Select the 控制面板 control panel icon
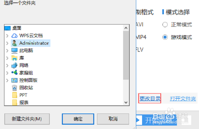 coord(14,80)
